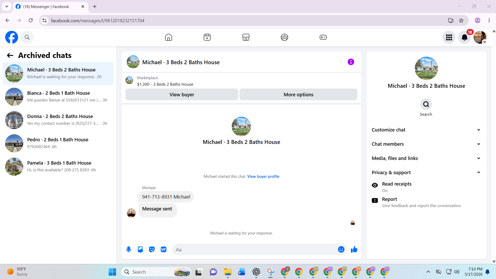
Task: Open the volume control in system tray
Action: point(457,272)
